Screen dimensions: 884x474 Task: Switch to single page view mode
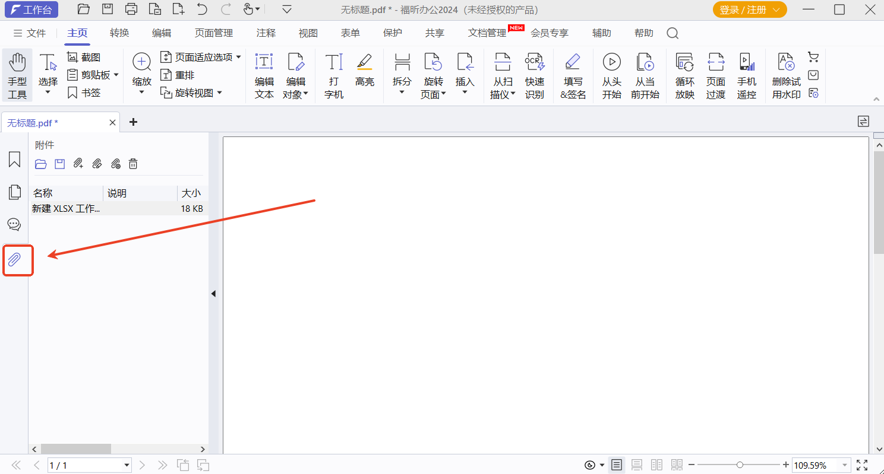point(617,465)
